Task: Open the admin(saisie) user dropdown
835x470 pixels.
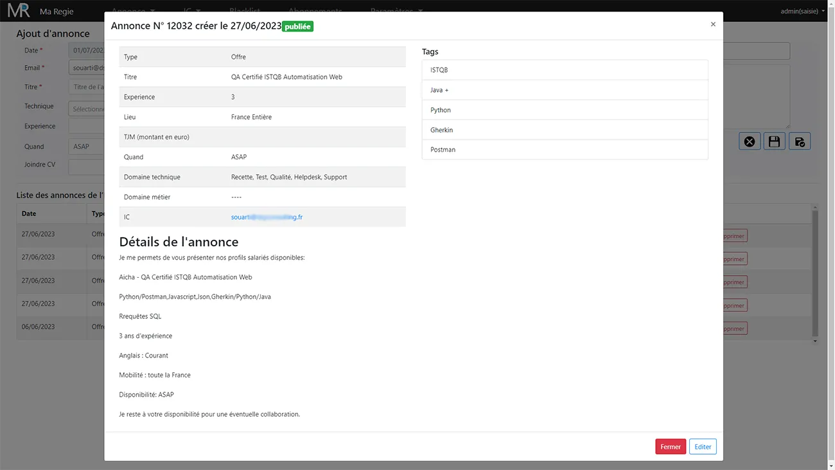Action: pyautogui.click(x=802, y=11)
